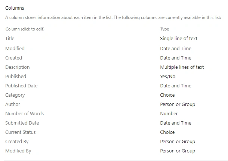
Task: Click the Columns section heading
Action: [15, 8]
